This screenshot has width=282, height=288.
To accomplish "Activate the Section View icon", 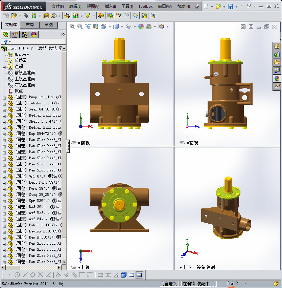I will (x=95, y=26).
